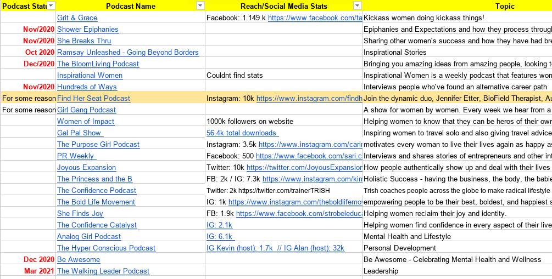Screen dimensions: 552x279
Task: Open Ramsay Unleashed - Going Beyond Borders link
Action: tap(128, 53)
